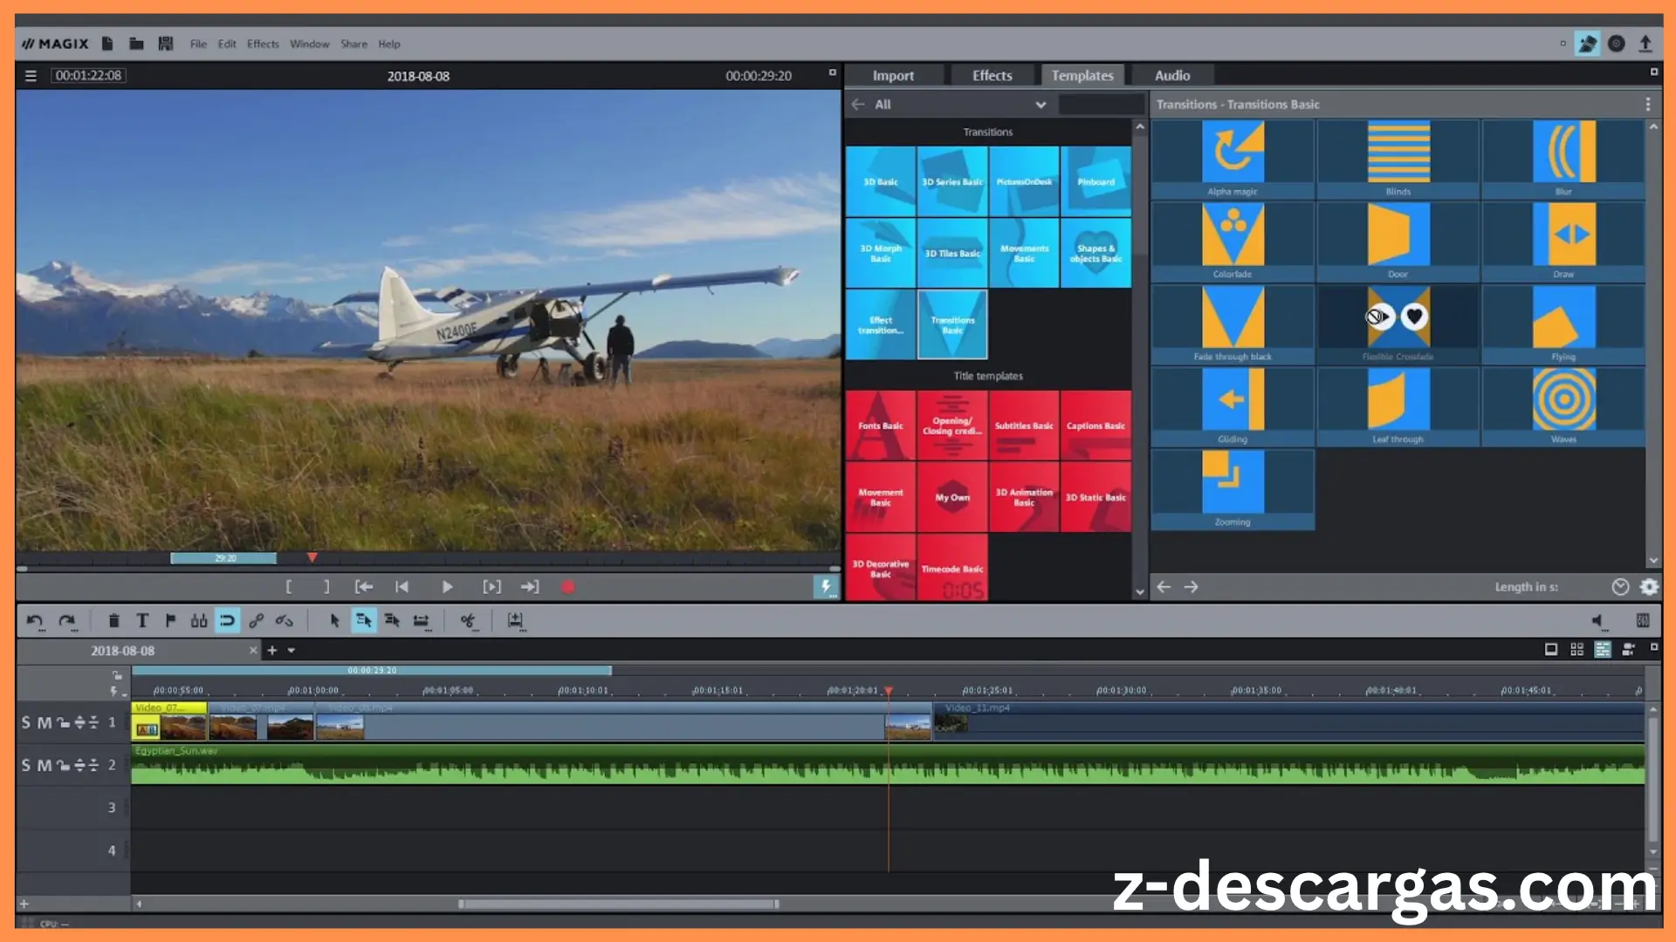Click the group objects icon
Viewport: 1676px width, 942px height.
point(199,621)
